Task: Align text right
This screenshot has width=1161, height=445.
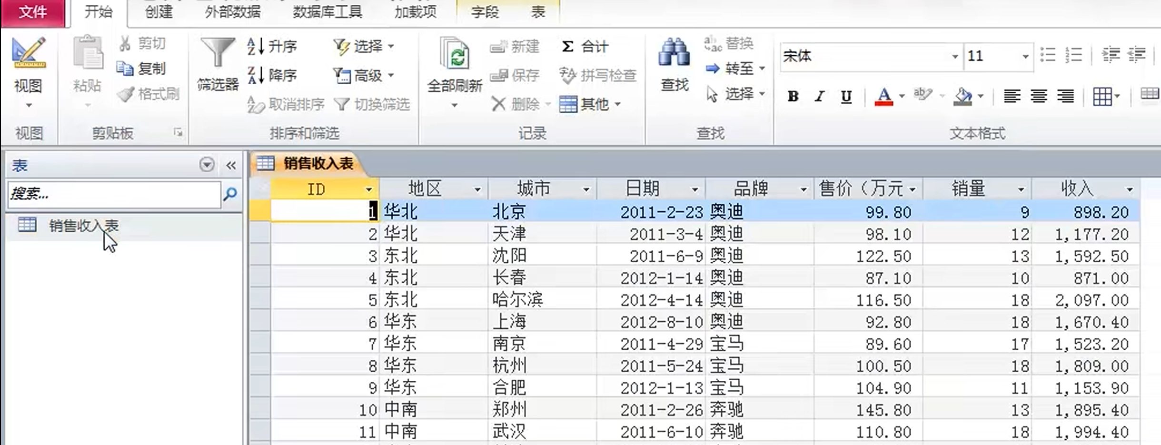Action: click(x=1065, y=97)
